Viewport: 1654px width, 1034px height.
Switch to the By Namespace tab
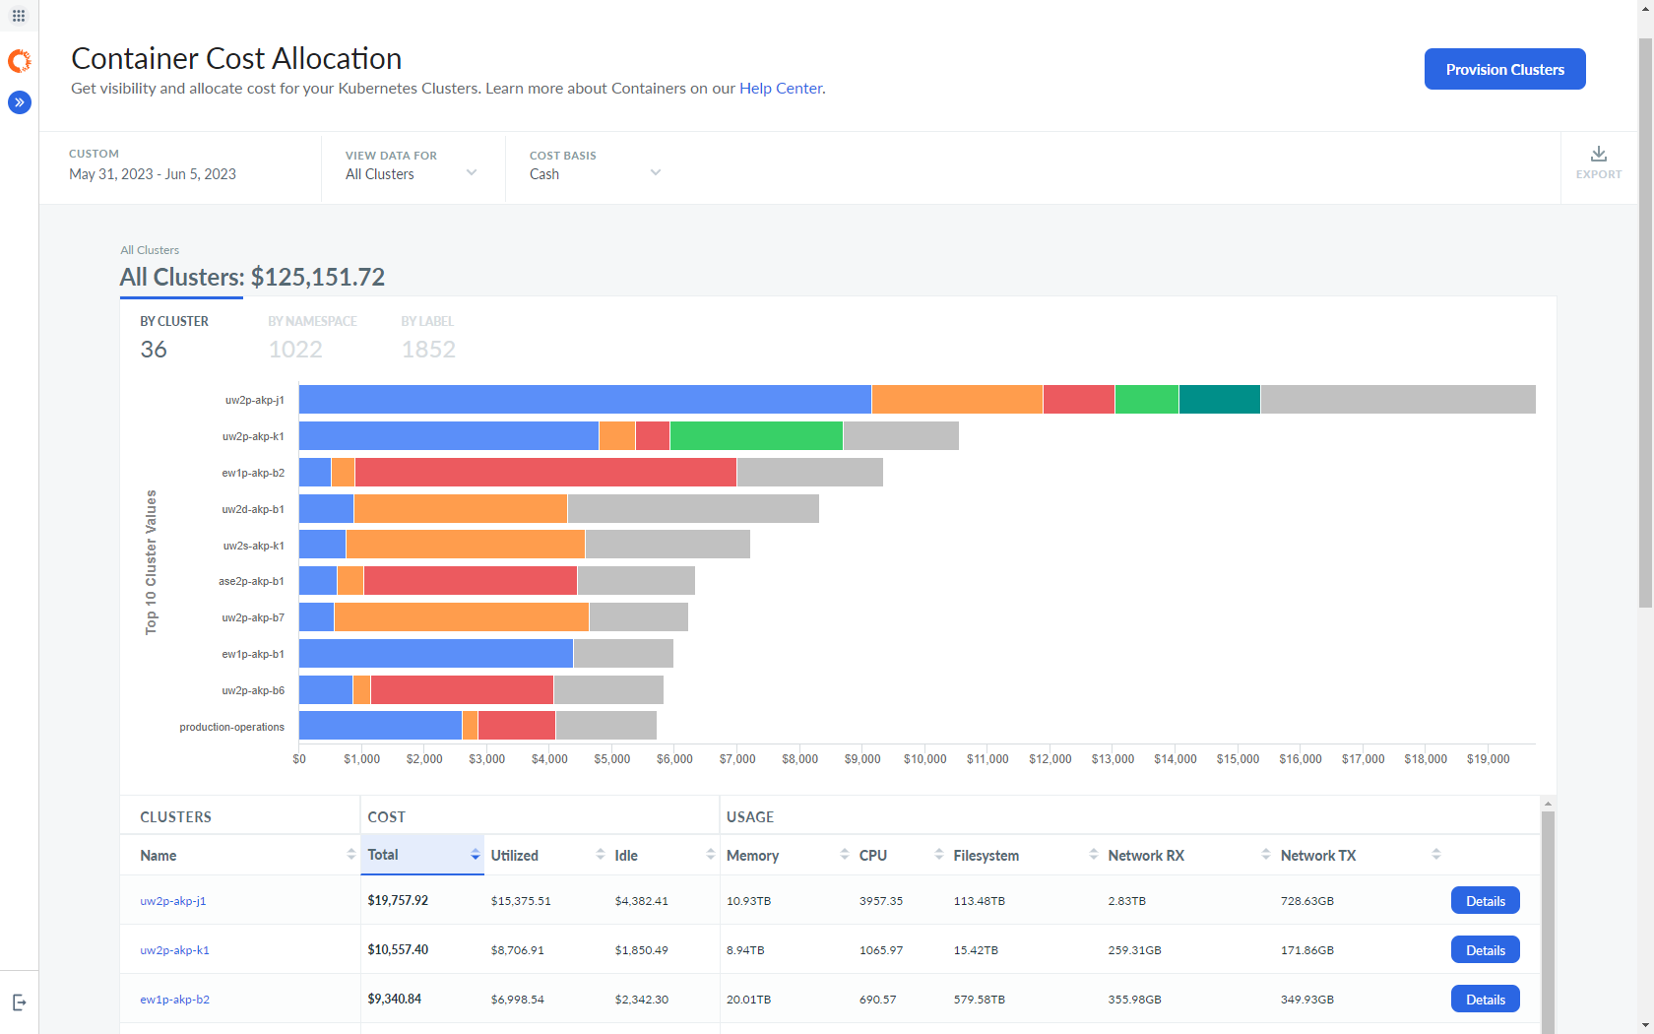pyautogui.click(x=312, y=337)
